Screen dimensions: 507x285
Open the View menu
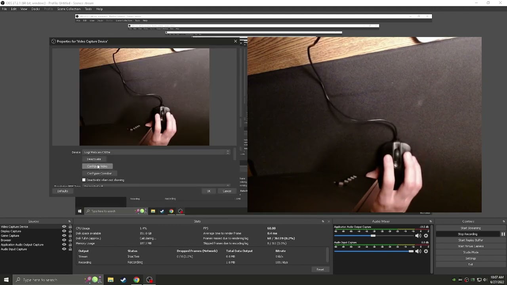click(24, 9)
